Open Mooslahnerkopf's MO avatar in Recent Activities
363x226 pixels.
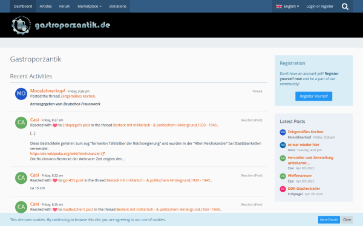click(x=21, y=93)
